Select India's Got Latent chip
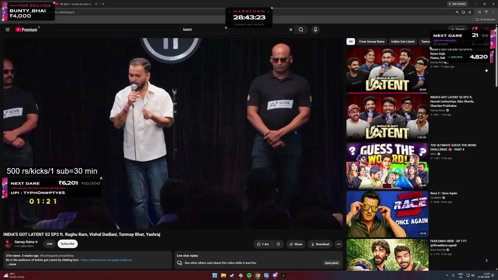This screenshot has height=280, width=498. click(403, 42)
